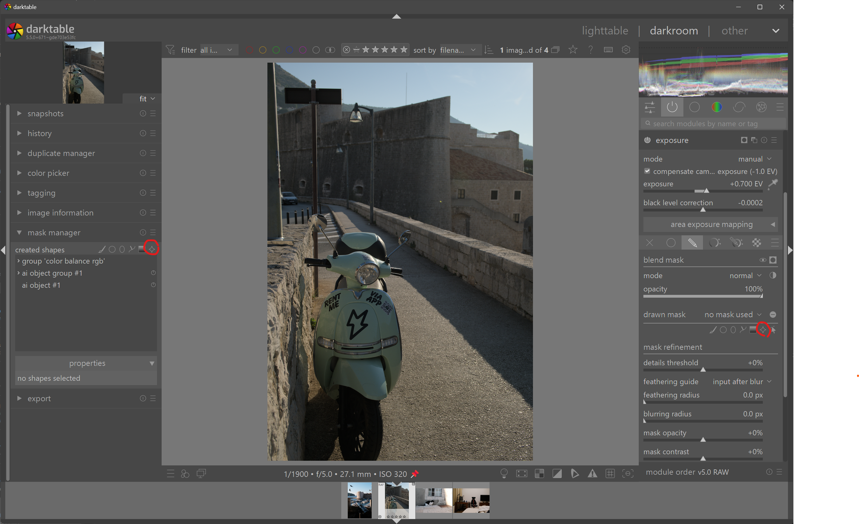This screenshot has height=524, width=859.
Task: Open the color modules group tab
Action: 716,107
